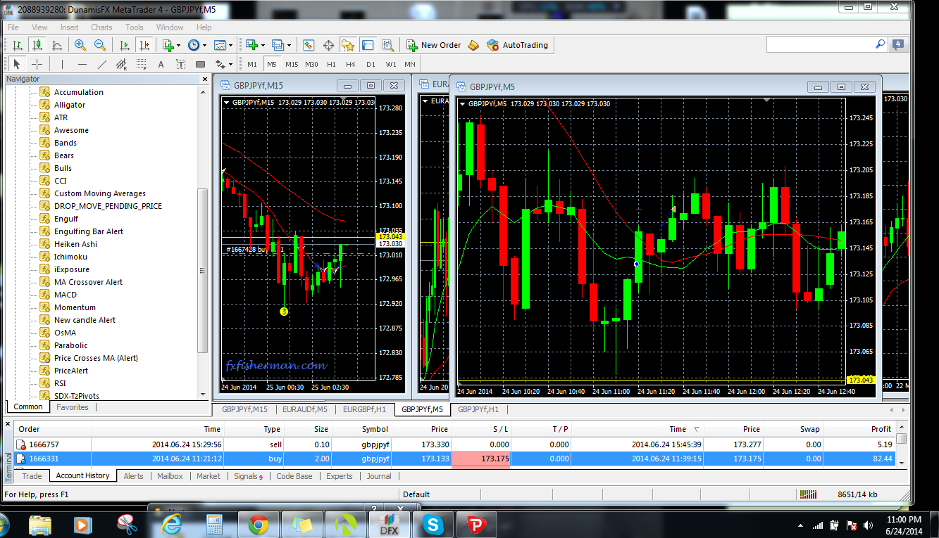Select the Rectangle shape tool
This screenshot has width=939, height=538.
click(200, 64)
